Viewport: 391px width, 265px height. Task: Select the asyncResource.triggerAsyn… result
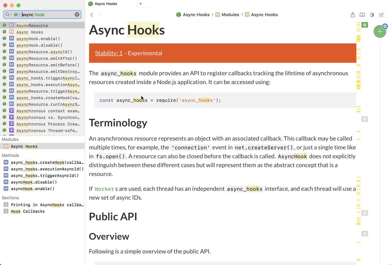click(x=42, y=91)
